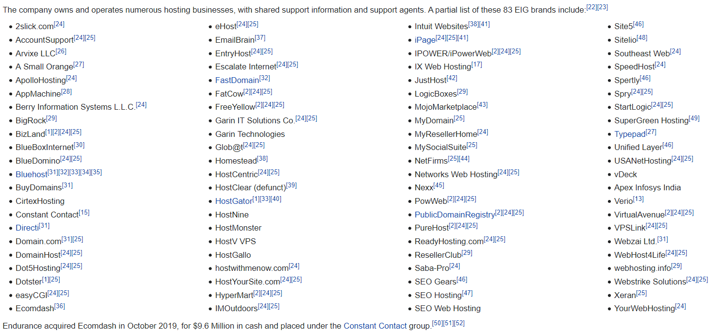The width and height of the screenshot is (709, 333).
Task: Open citation [28] beside AppMachine
Action: pyautogui.click(x=67, y=91)
